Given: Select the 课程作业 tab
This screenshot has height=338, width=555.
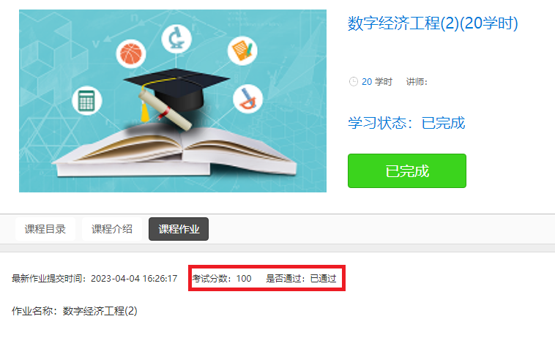Looking at the screenshot, I should [179, 229].
